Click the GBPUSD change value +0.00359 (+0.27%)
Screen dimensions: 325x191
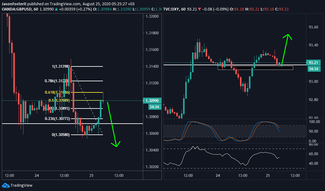75,9
